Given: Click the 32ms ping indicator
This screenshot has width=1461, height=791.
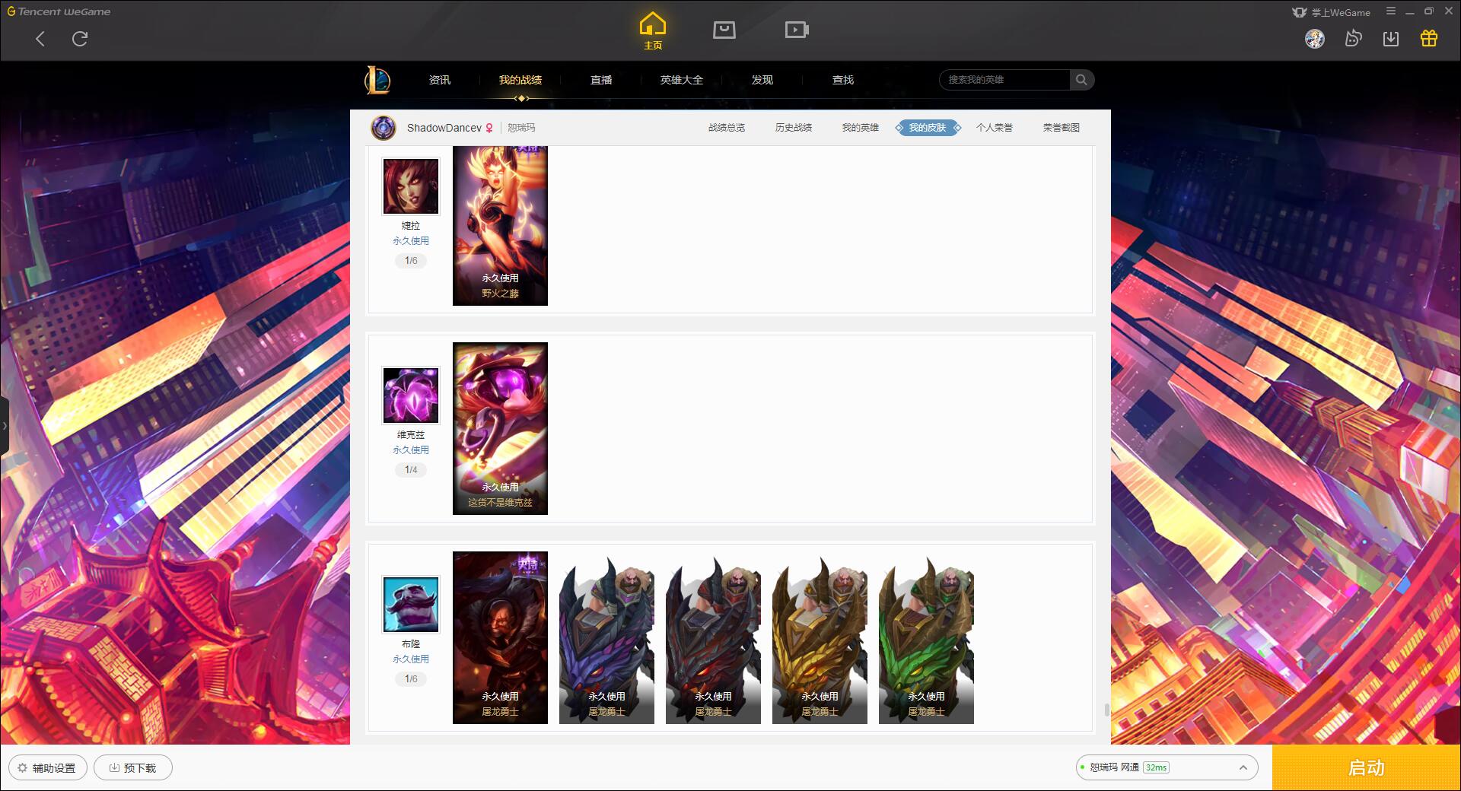Looking at the screenshot, I should coord(1156,767).
